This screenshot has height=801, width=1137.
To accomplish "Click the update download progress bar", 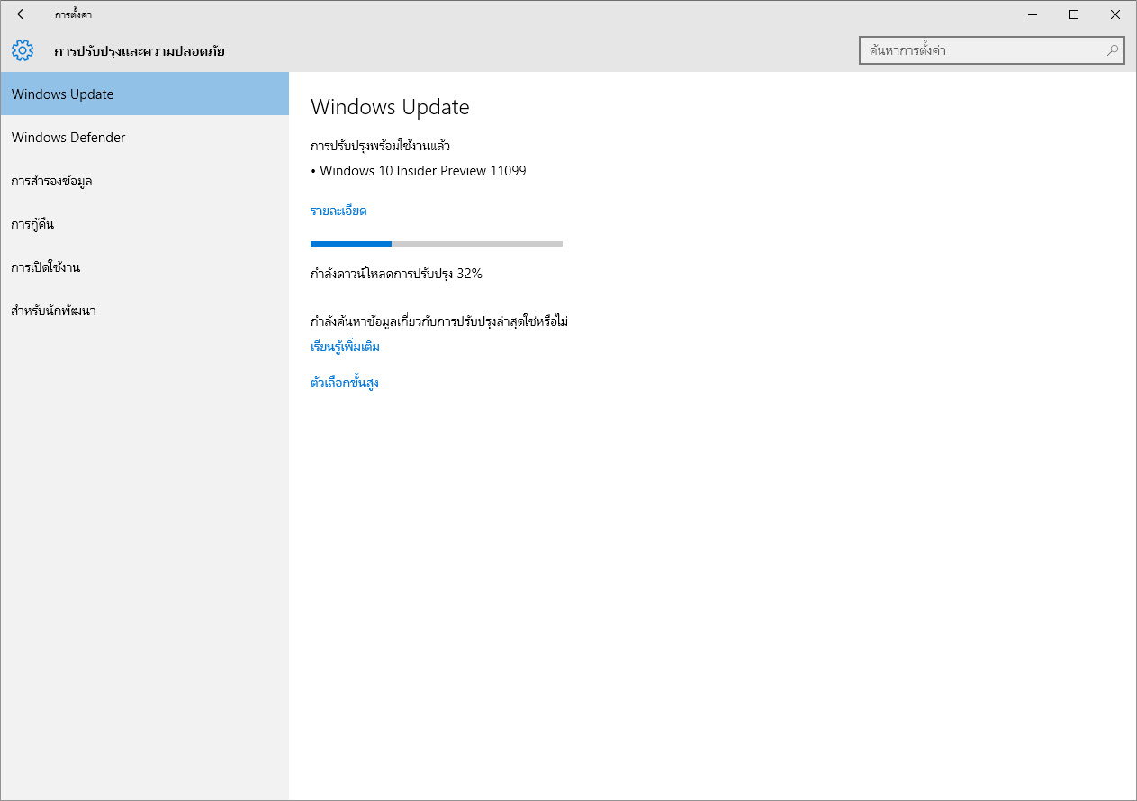I will tap(437, 243).
